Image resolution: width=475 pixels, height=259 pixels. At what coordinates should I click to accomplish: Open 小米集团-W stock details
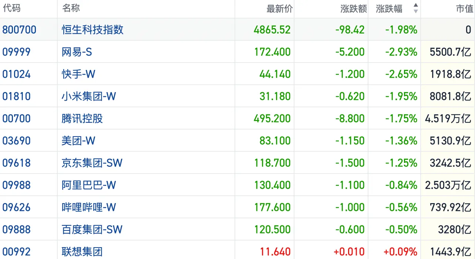click(x=89, y=96)
